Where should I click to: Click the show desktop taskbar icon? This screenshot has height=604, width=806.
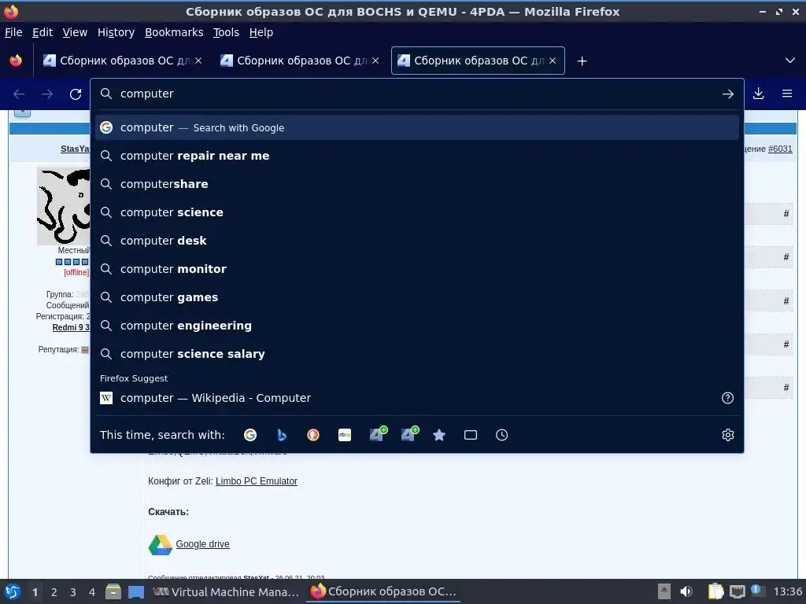tap(135, 591)
